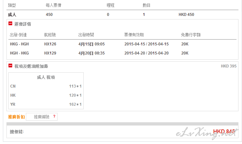Click the HKD 395 tax subtotal

[x=228, y=66]
